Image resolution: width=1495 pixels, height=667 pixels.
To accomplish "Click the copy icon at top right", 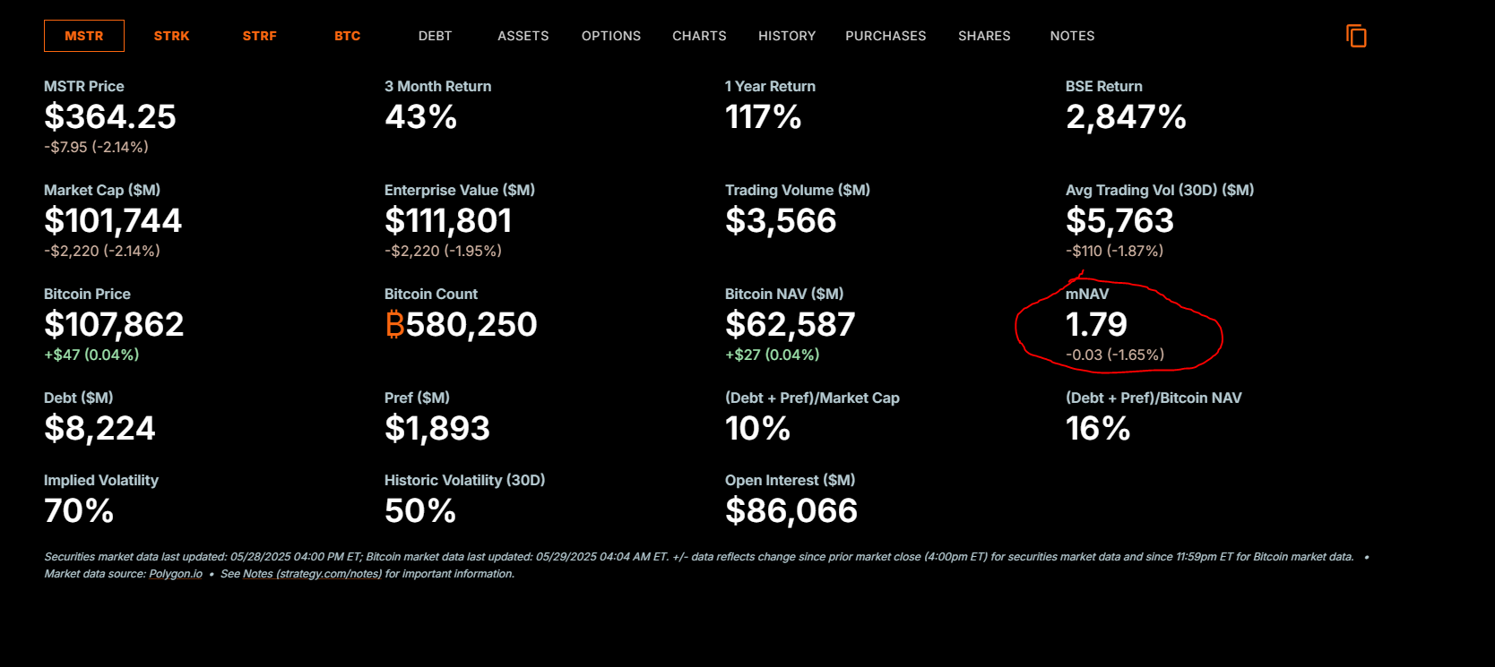I will [1356, 36].
